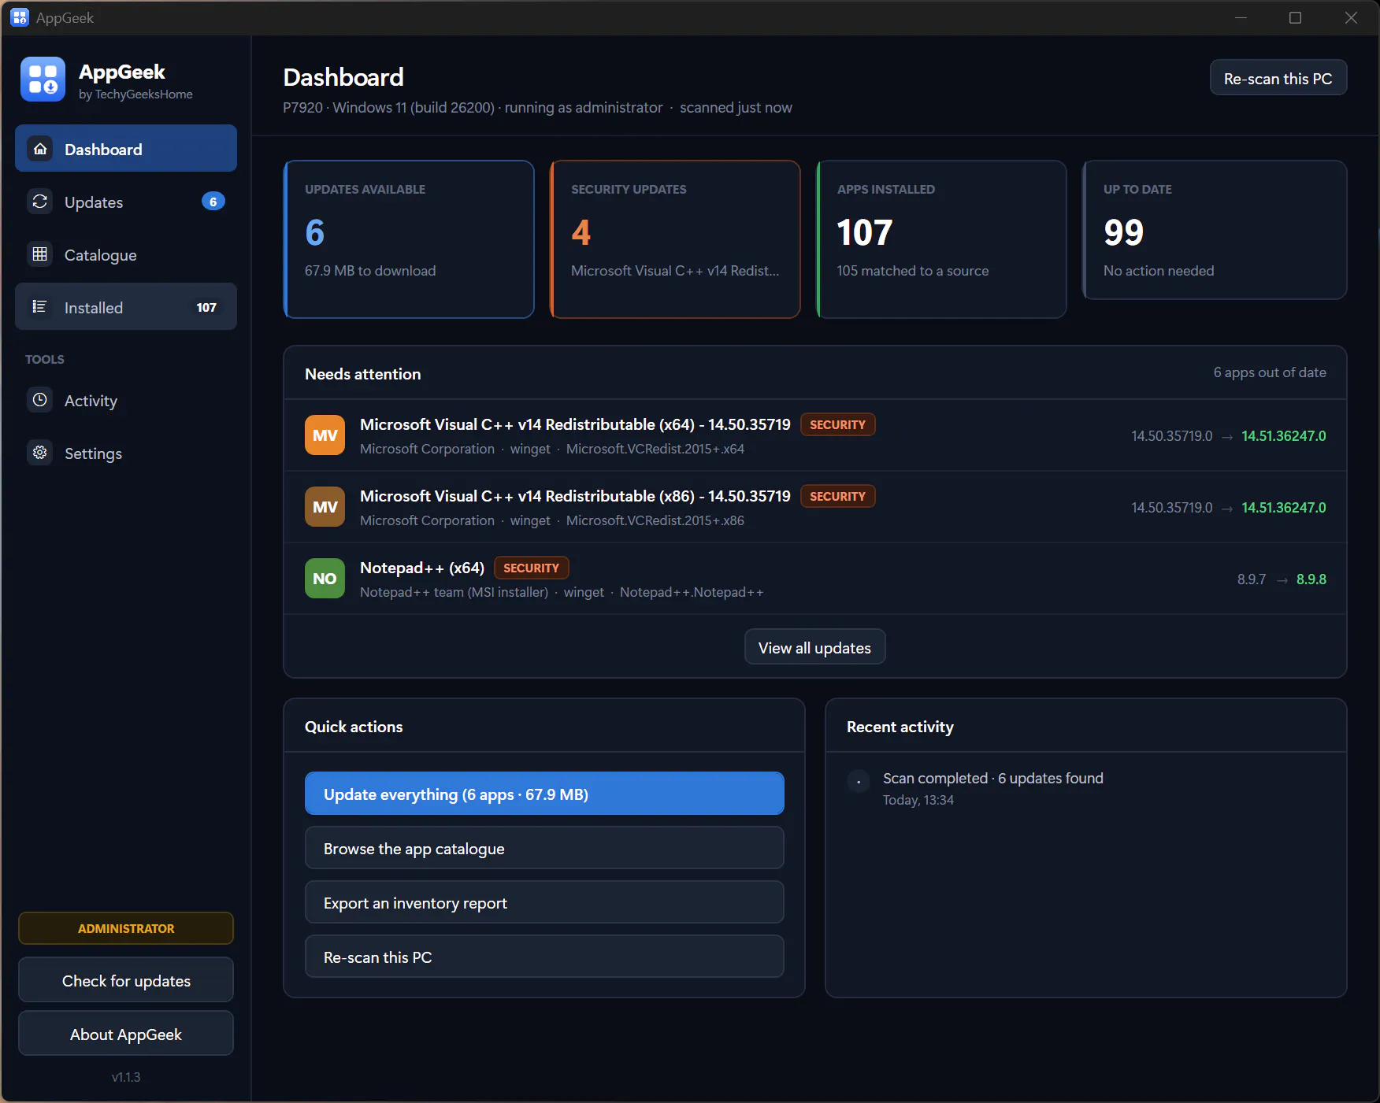Screen dimensions: 1380x1103
Task: Click the AppGeek logo icon in sidebar
Action: click(43, 80)
